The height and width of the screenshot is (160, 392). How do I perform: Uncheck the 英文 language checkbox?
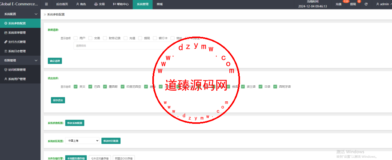(x=75, y=86)
